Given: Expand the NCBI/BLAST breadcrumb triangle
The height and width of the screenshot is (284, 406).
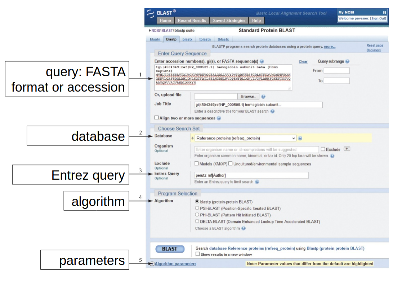Looking at the screenshot, I should point(150,31).
